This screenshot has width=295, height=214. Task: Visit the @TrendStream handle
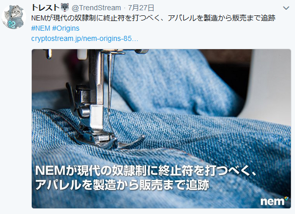[96, 8]
